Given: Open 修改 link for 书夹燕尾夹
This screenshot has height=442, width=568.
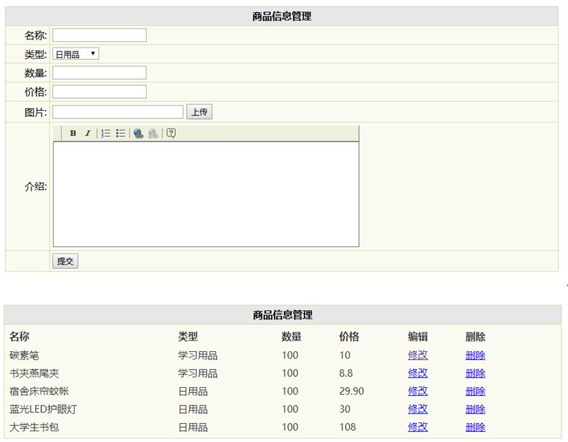Looking at the screenshot, I should pos(418,373).
